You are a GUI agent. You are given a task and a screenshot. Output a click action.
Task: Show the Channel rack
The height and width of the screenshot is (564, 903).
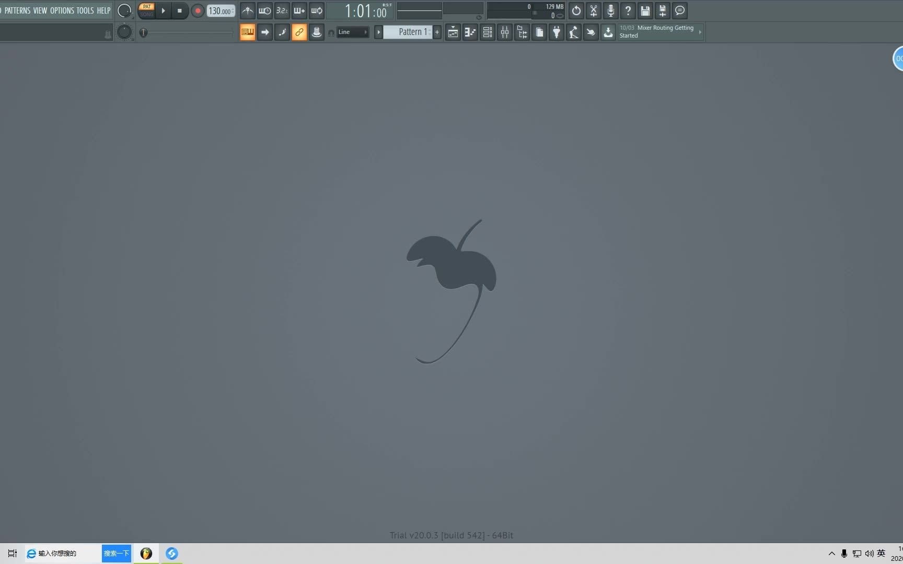point(488,32)
